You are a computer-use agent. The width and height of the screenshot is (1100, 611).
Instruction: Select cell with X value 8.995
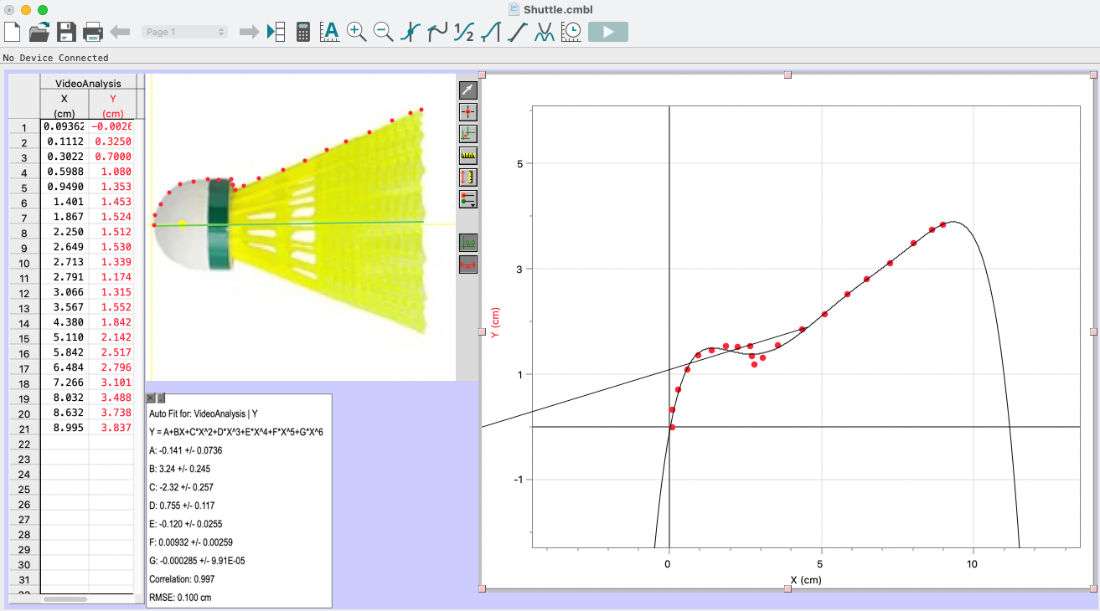[65, 429]
